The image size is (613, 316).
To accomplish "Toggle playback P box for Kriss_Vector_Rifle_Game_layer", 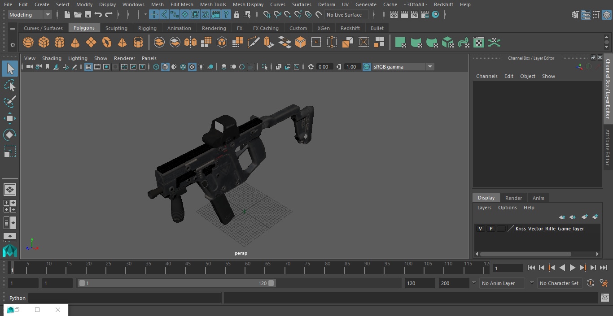I will click(491, 229).
